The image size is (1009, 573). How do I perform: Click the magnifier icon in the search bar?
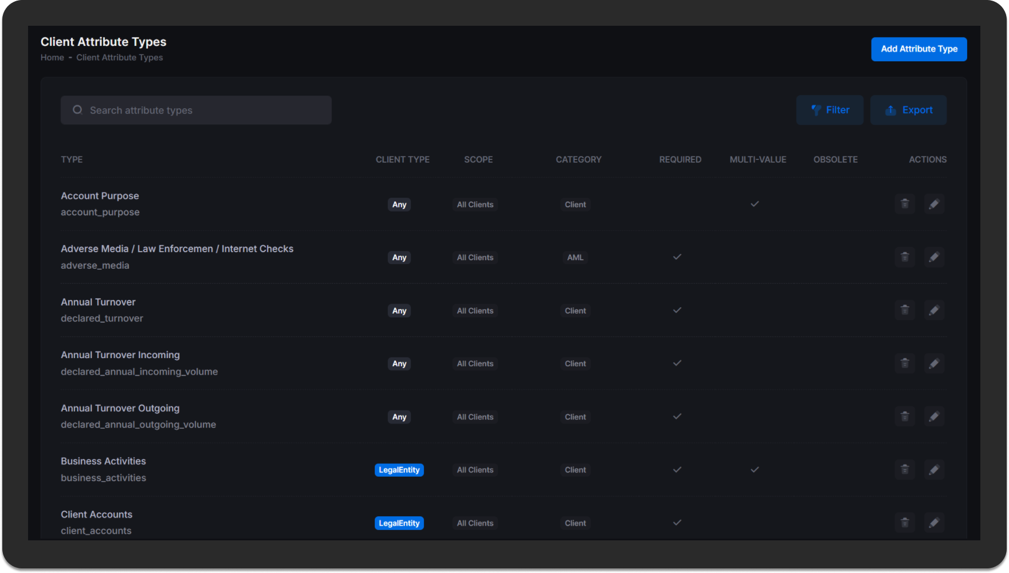(x=77, y=109)
